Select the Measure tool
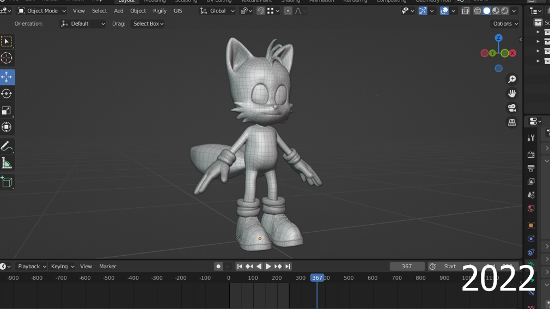The image size is (550, 309). [x=7, y=163]
